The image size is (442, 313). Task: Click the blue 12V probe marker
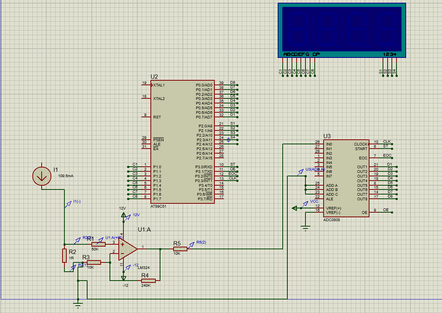pyautogui.click(x=127, y=217)
